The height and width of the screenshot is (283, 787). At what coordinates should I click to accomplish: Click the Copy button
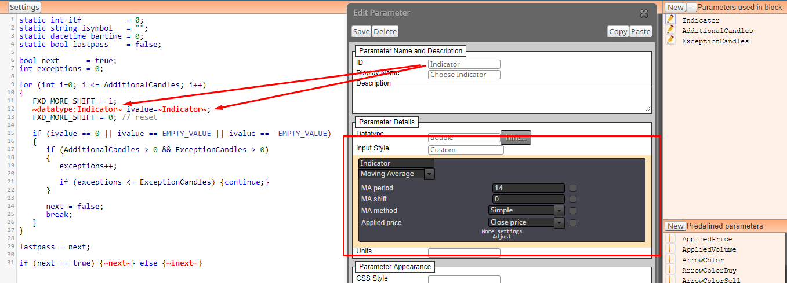(x=618, y=31)
